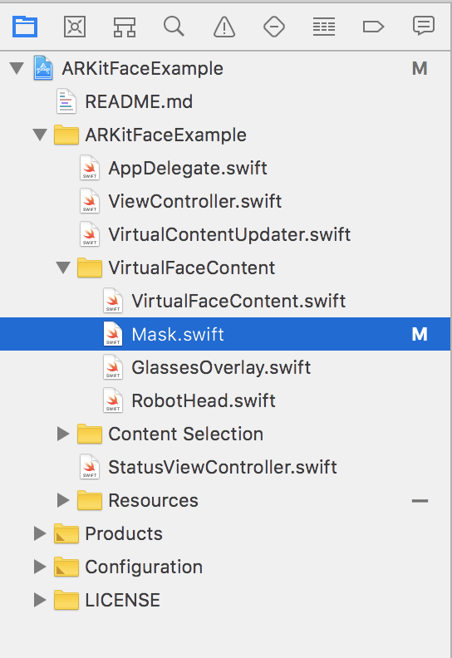Open the Symbol navigator hierarchy icon
Screen dimensions: 452x658
pyautogui.click(x=125, y=27)
